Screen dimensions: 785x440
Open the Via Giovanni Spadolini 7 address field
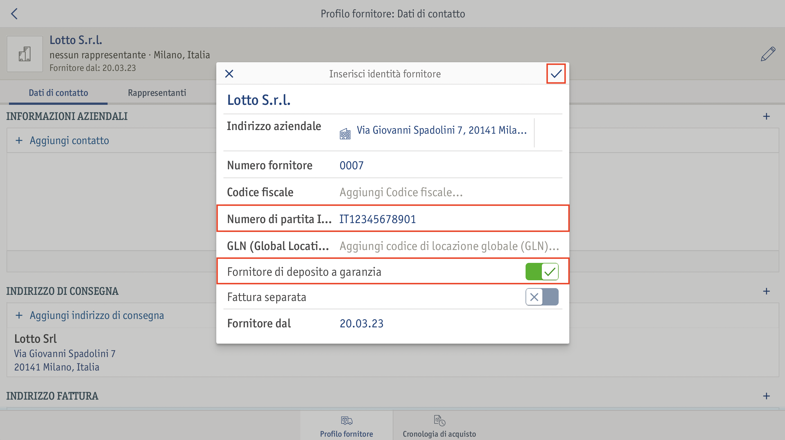point(442,130)
